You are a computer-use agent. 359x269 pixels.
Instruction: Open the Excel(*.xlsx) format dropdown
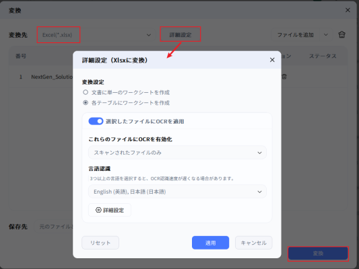click(x=96, y=35)
